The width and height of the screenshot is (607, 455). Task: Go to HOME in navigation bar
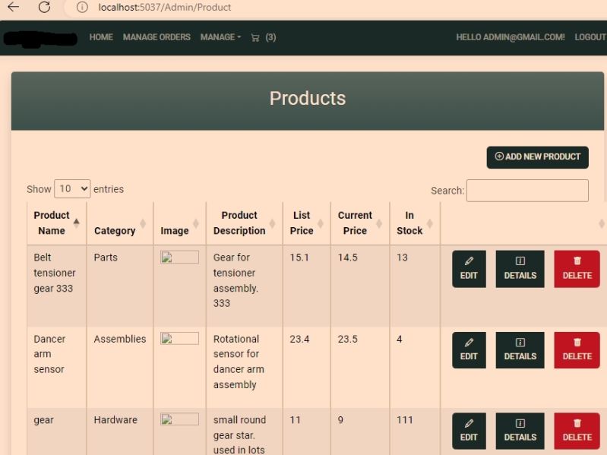pos(101,37)
